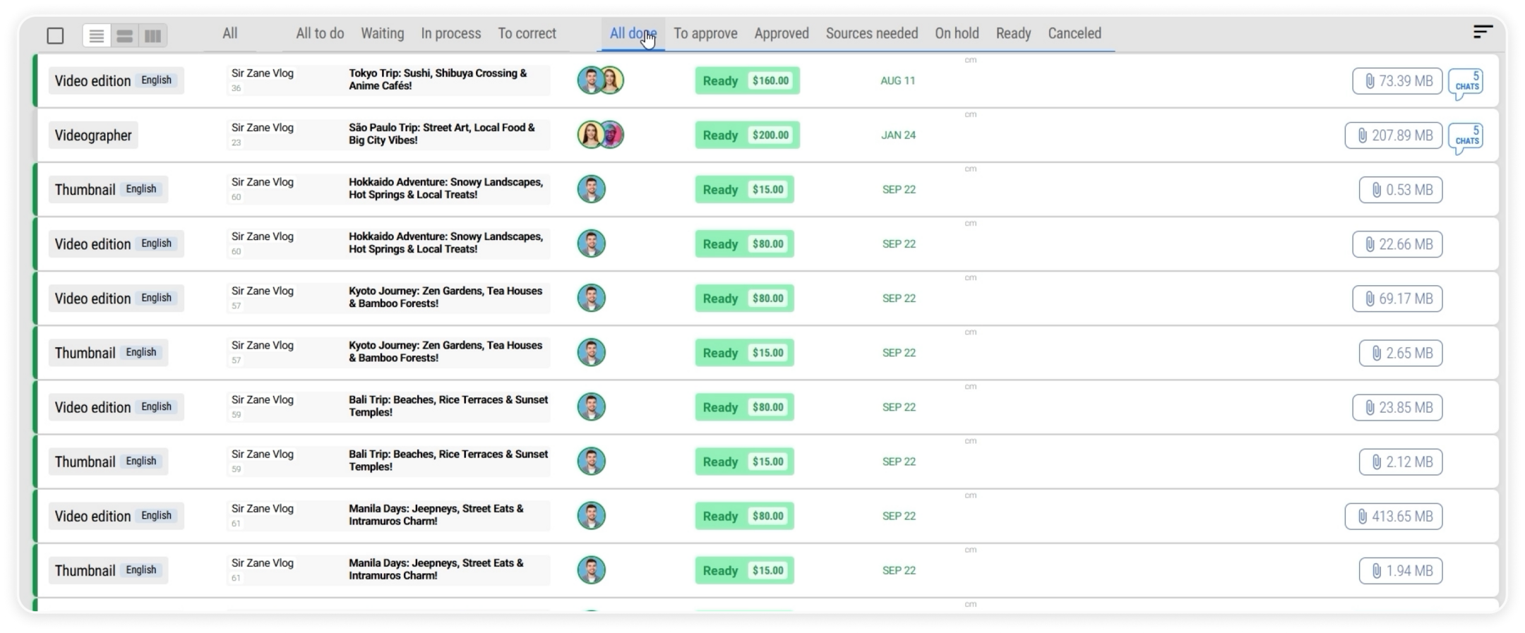Open Ready $15.00 status for Hokkaido Thumbnail
Image resolution: width=1525 pixels, height=633 pixels.
(x=744, y=189)
